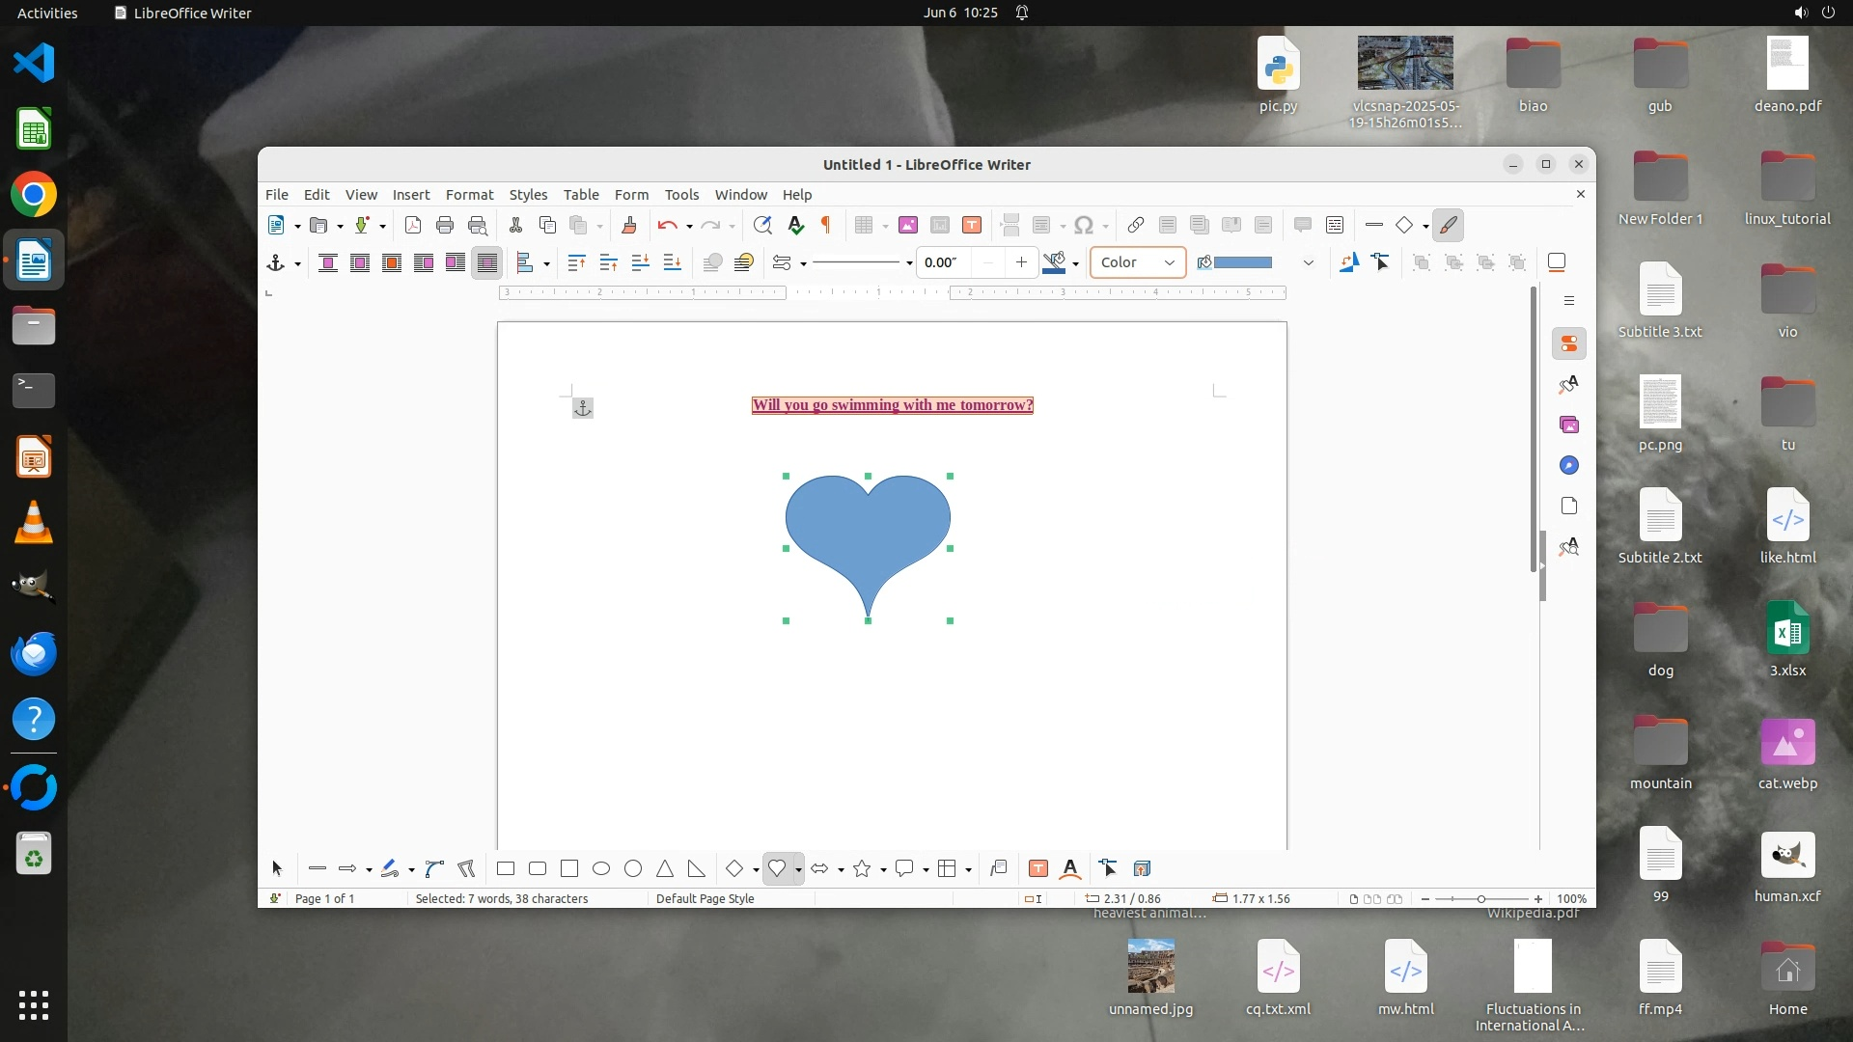Click the Rotate icon in drawing toolbar
The image size is (1853, 1042).
coord(1349,262)
